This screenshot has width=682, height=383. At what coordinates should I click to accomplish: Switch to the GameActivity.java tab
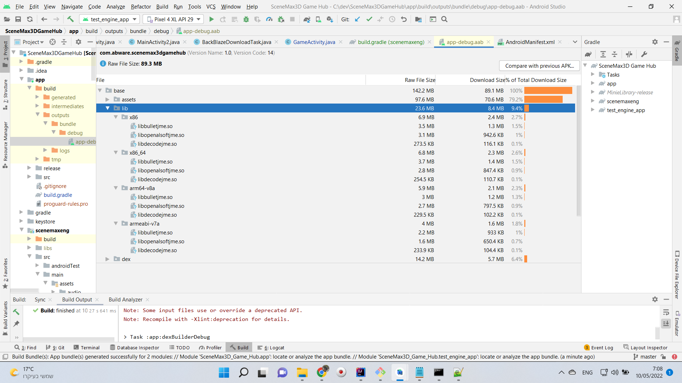(314, 42)
